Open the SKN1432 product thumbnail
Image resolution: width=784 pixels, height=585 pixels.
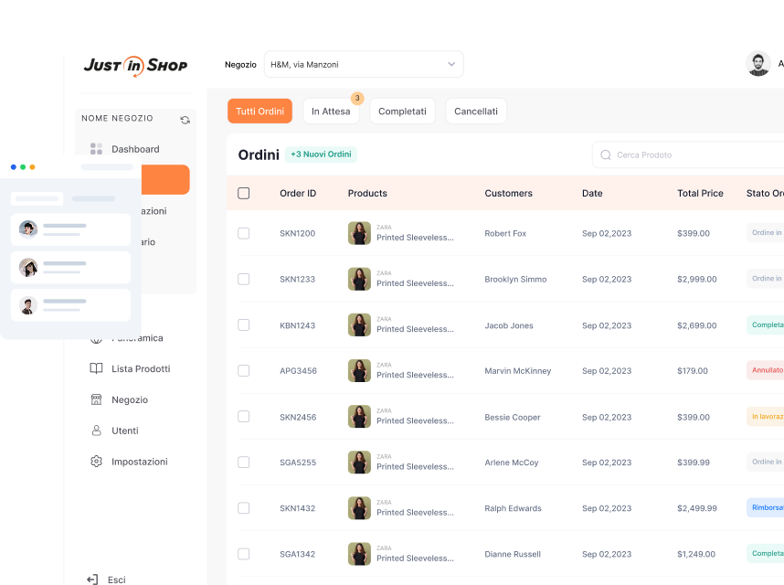[359, 508]
